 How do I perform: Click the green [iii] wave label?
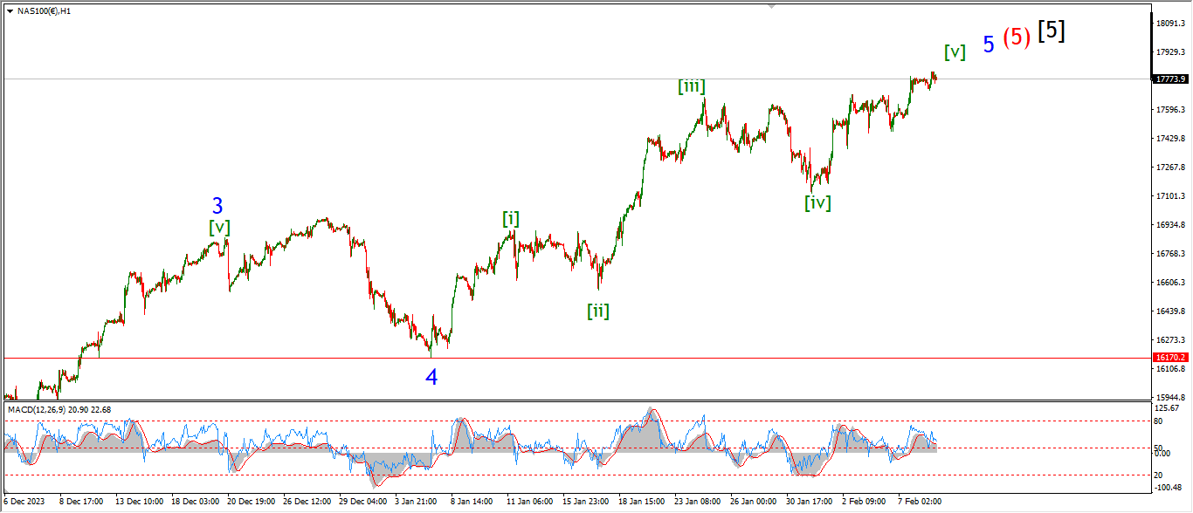pyautogui.click(x=692, y=86)
